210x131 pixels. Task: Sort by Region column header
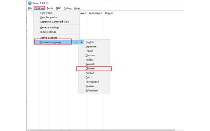(x=109, y=13)
